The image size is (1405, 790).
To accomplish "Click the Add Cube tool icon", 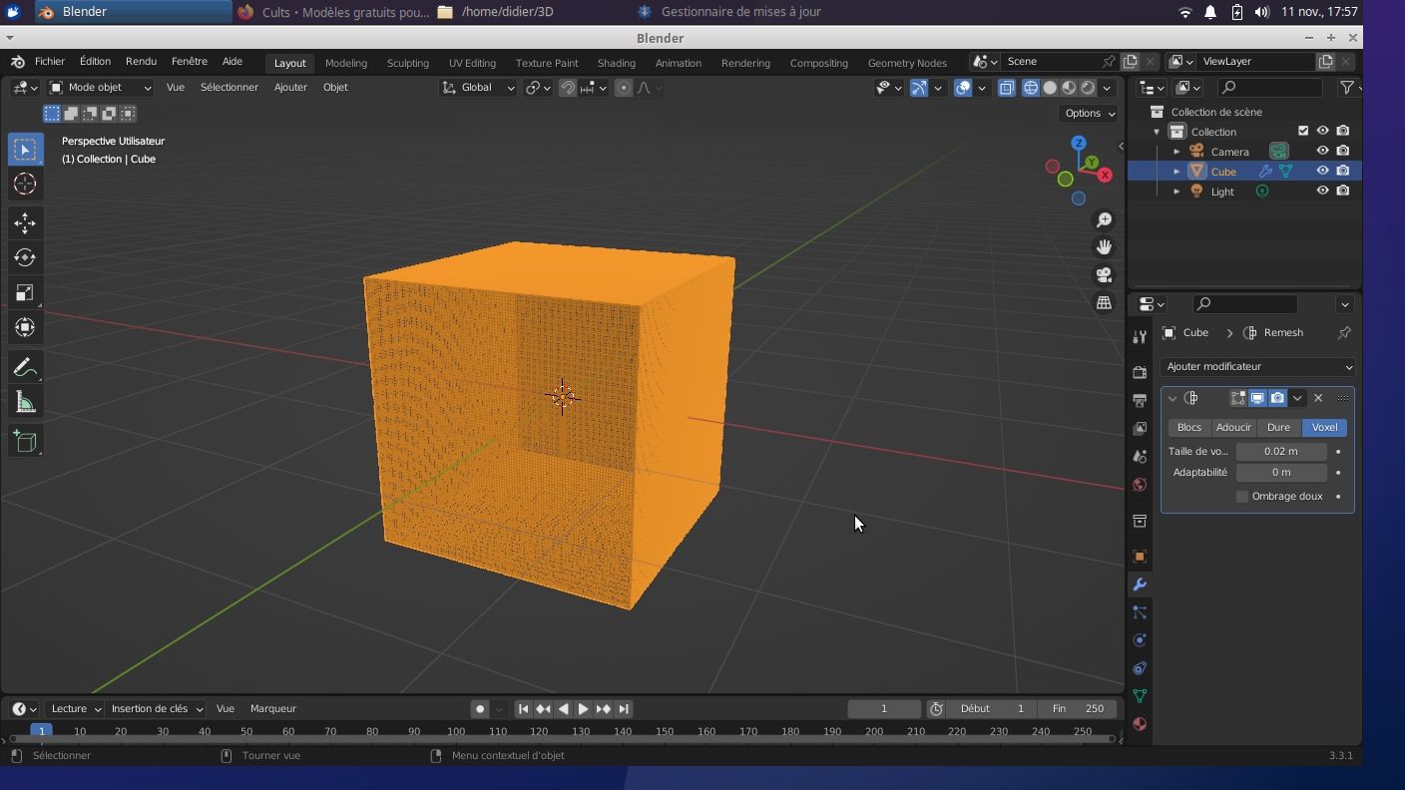I will tap(25, 441).
